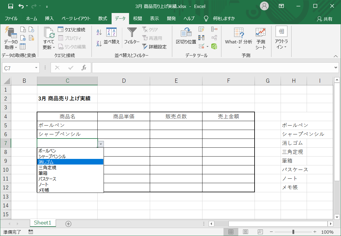Open the dropdown arrow on cell C7
The image size is (341, 236).
tap(101, 144)
